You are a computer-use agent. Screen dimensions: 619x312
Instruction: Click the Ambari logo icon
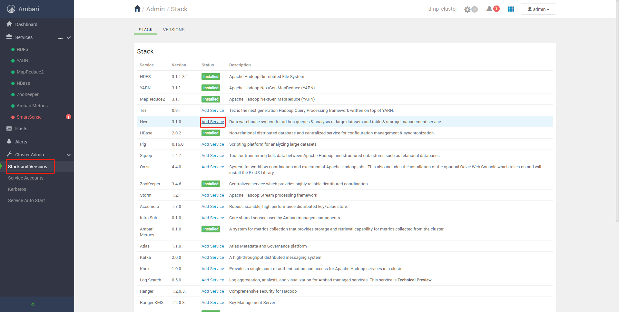pyautogui.click(x=11, y=9)
